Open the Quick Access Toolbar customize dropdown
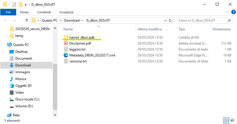The height and width of the screenshot is (124, 237). 26,5
